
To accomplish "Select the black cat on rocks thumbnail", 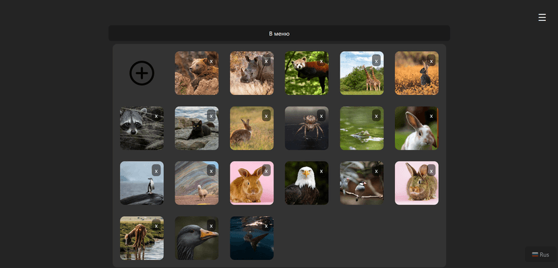I will pyautogui.click(x=196, y=128).
